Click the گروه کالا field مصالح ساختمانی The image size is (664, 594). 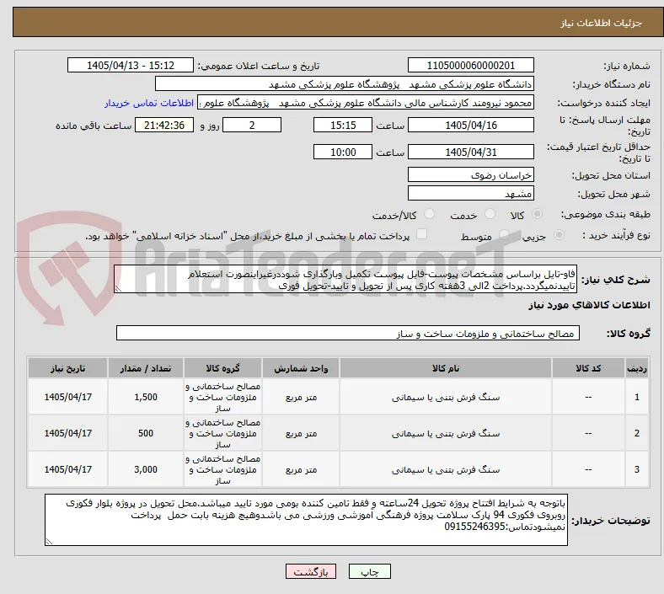point(348,333)
